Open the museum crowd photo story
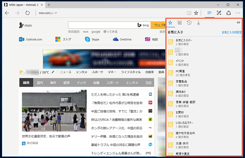 coord(54,111)
